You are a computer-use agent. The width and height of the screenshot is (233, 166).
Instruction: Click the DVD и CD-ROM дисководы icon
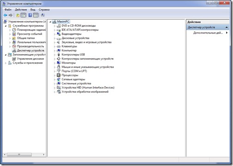59,26
